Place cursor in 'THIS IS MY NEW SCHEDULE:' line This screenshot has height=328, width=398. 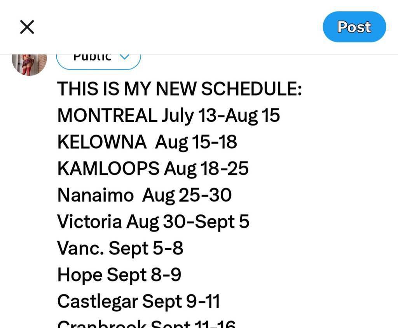179,89
